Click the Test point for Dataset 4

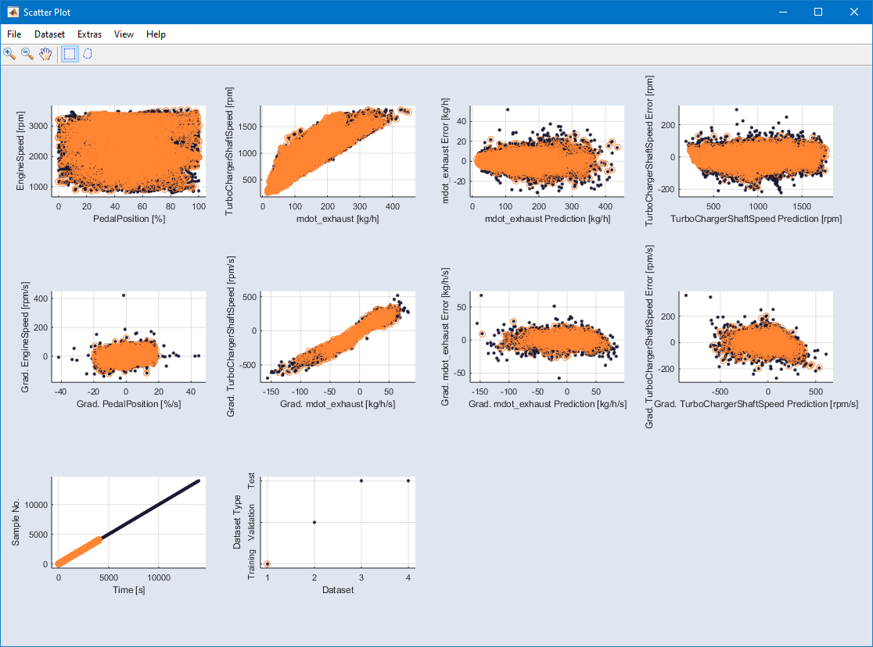[408, 481]
